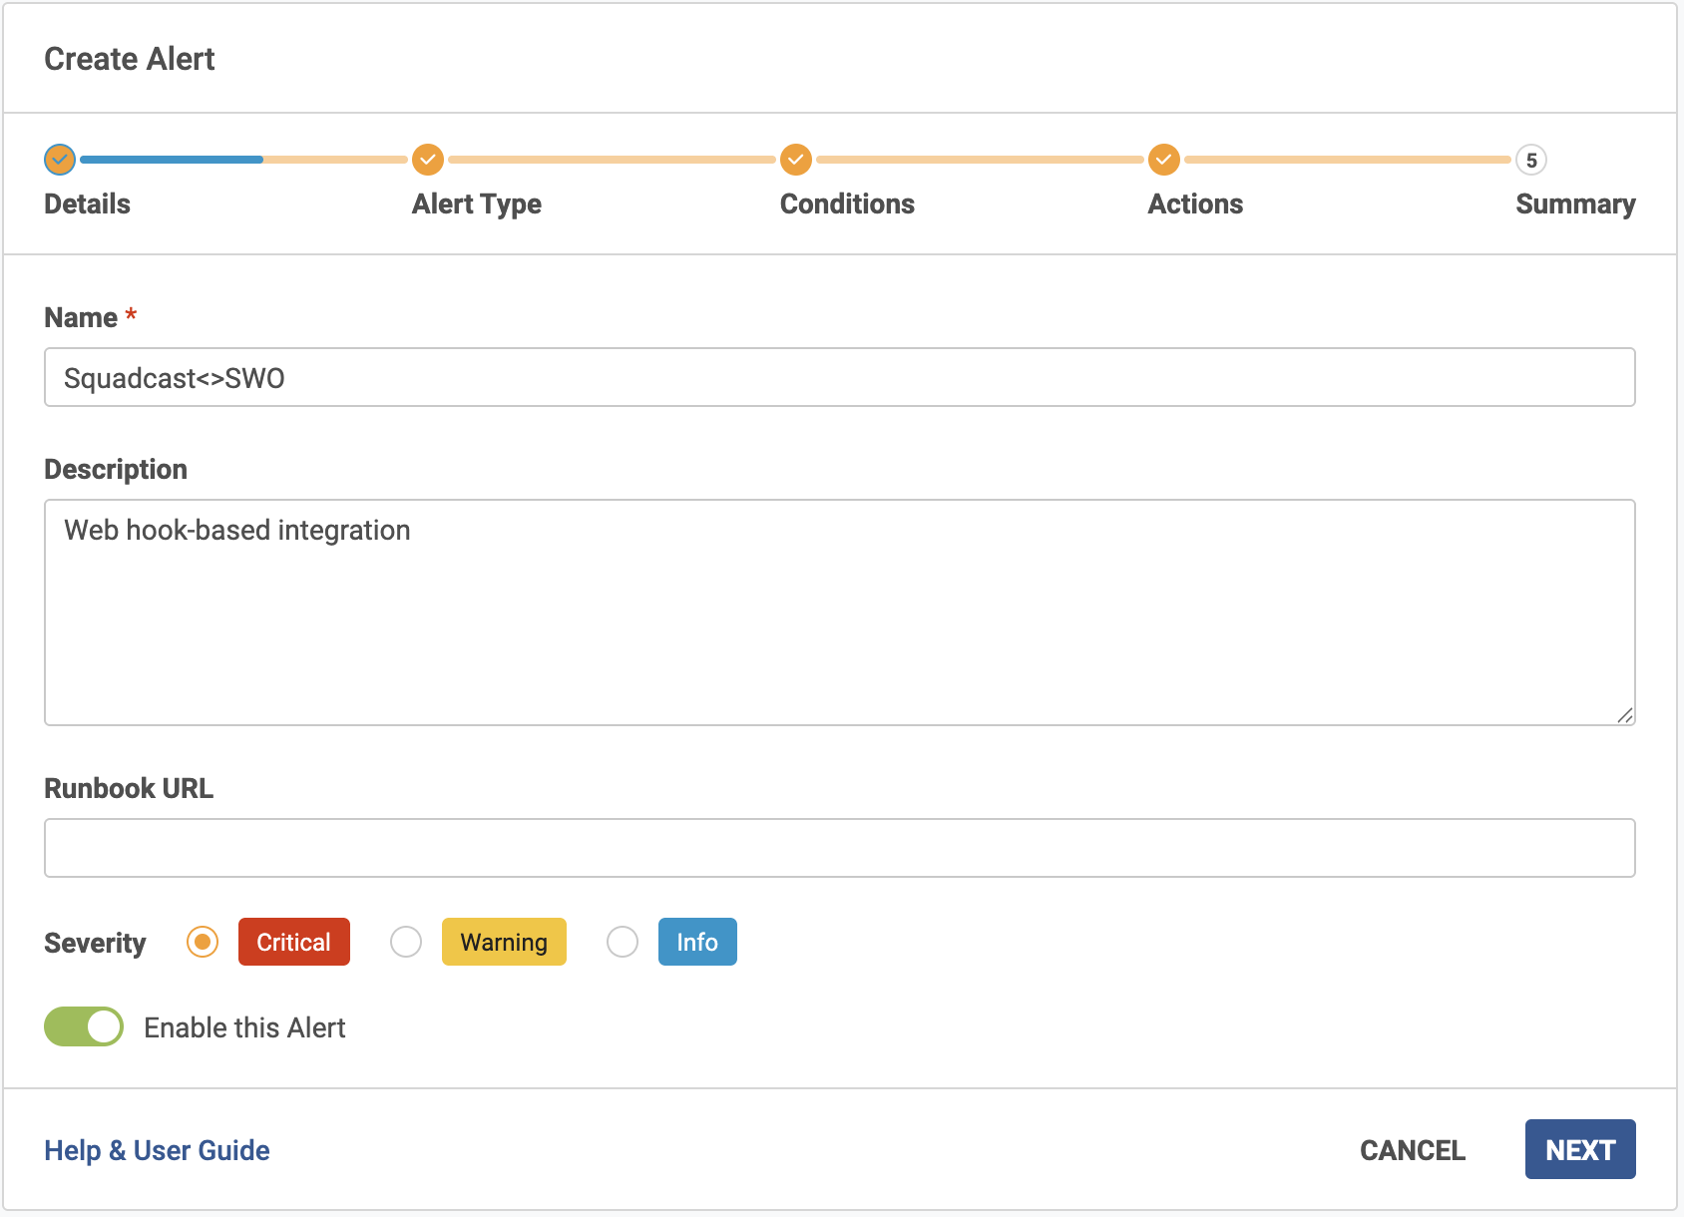Go to the Alert Type step label
Viewport: 1684px width, 1217px height.
click(x=476, y=204)
